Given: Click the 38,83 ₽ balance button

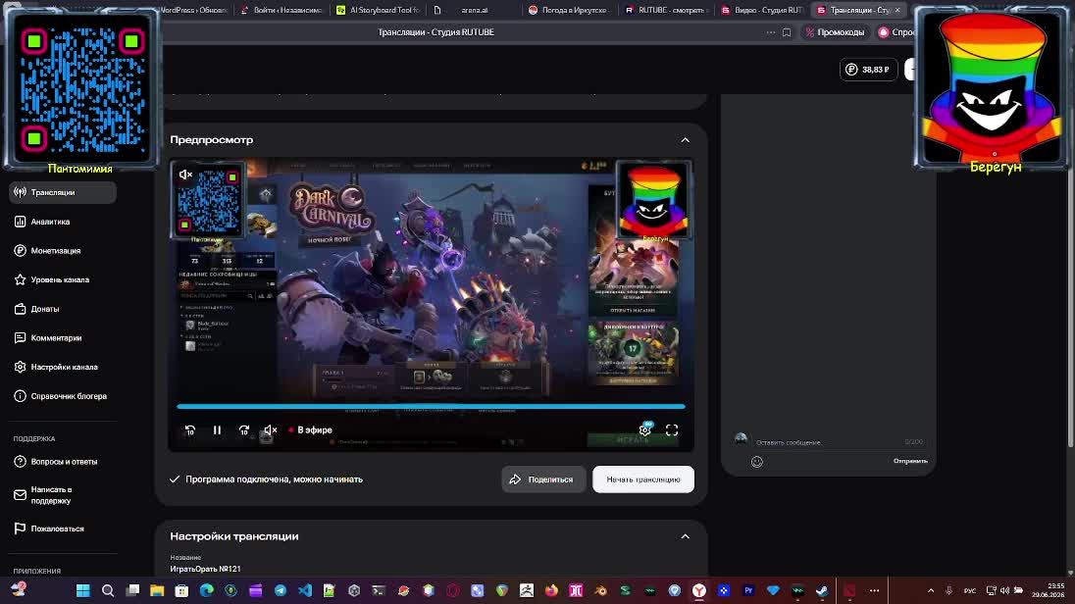Looking at the screenshot, I should 869,70.
